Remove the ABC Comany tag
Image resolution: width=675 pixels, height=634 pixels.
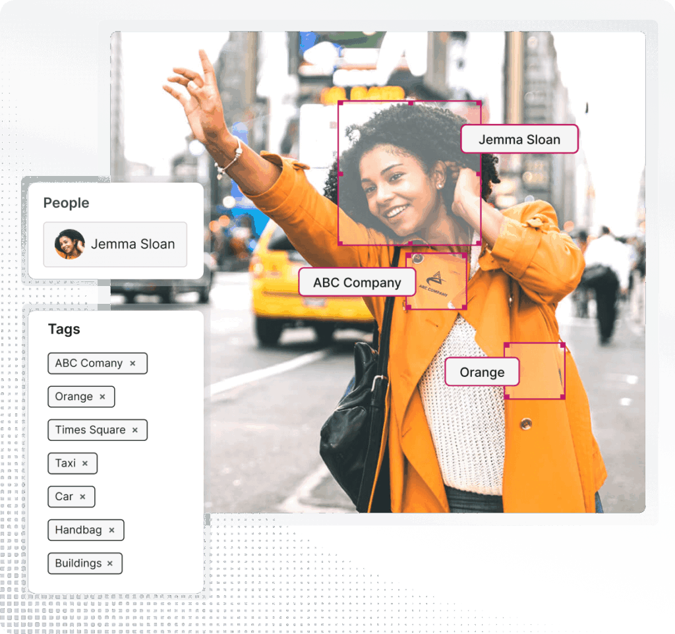click(x=132, y=363)
